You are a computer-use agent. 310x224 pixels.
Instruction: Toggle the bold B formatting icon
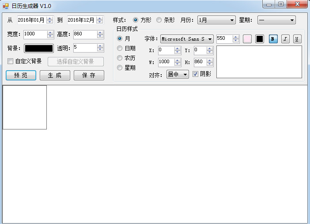pyautogui.click(x=273, y=39)
